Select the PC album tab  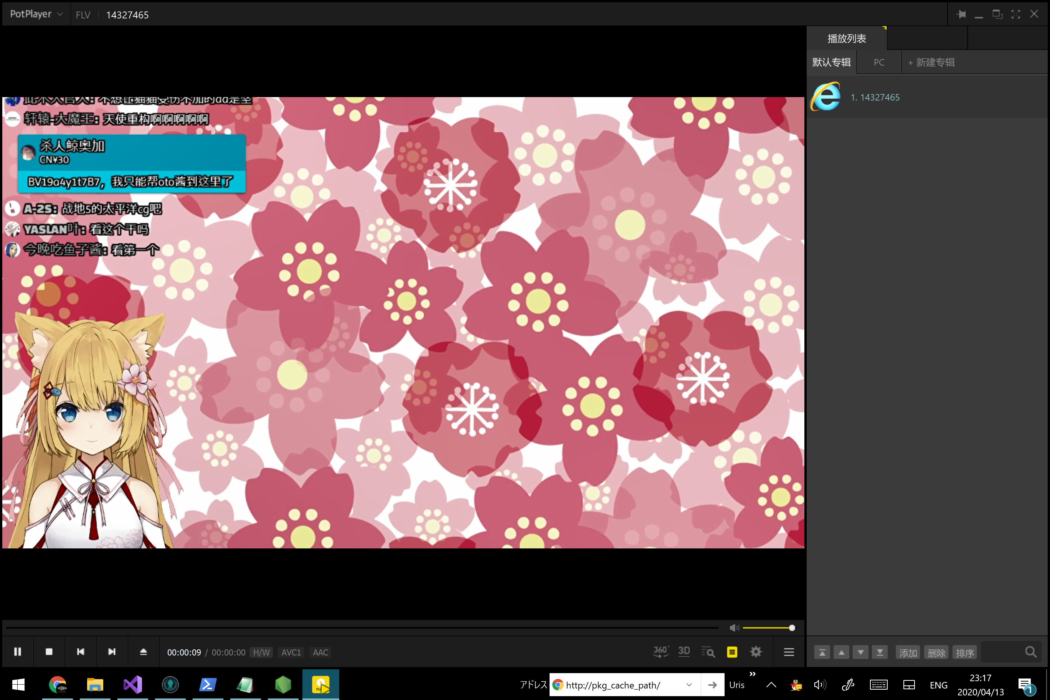(878, 63)
